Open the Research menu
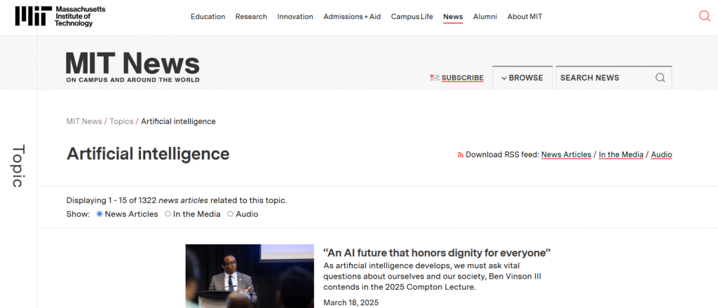The image size is (718, 308). click(251, 17)
